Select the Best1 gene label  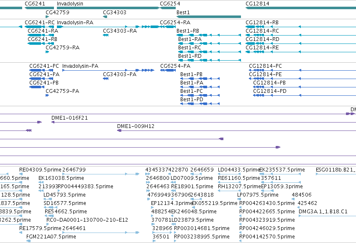coord(183,12)
